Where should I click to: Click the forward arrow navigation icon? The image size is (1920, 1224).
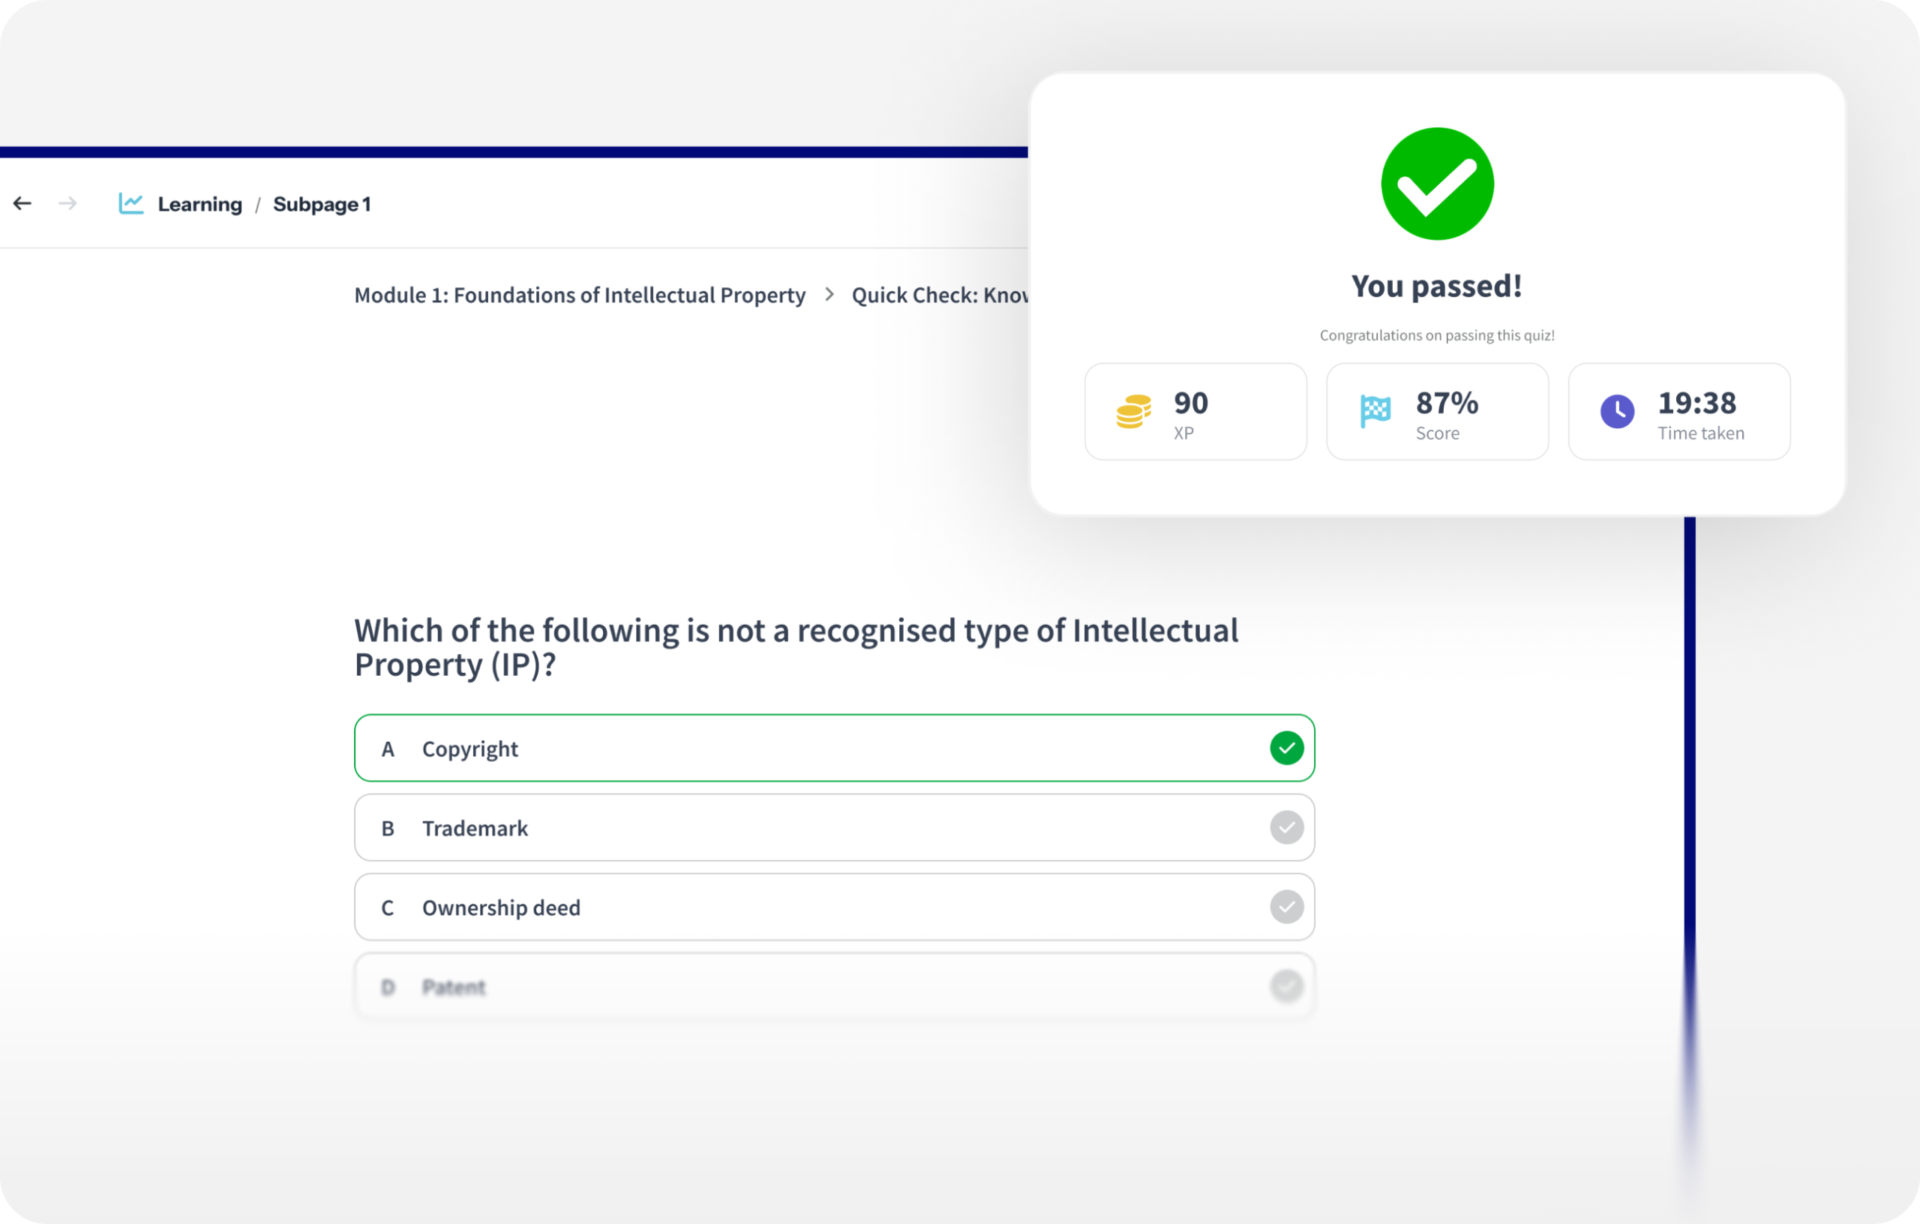click(67, 204)
